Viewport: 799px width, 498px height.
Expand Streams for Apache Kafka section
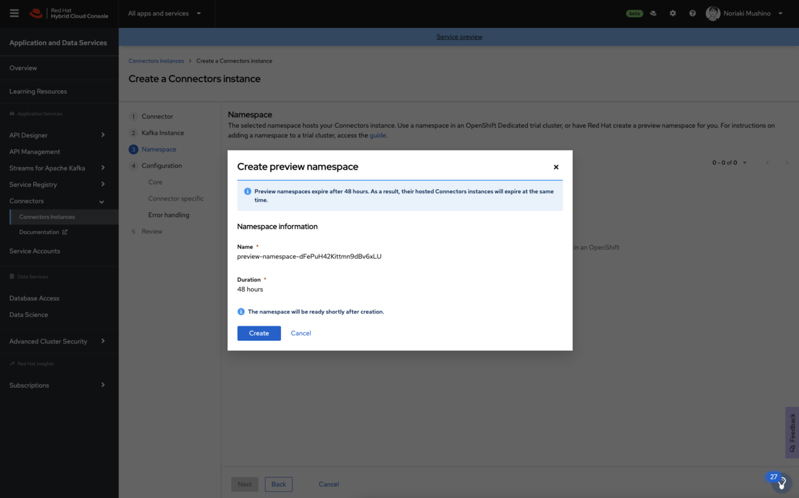57,168
